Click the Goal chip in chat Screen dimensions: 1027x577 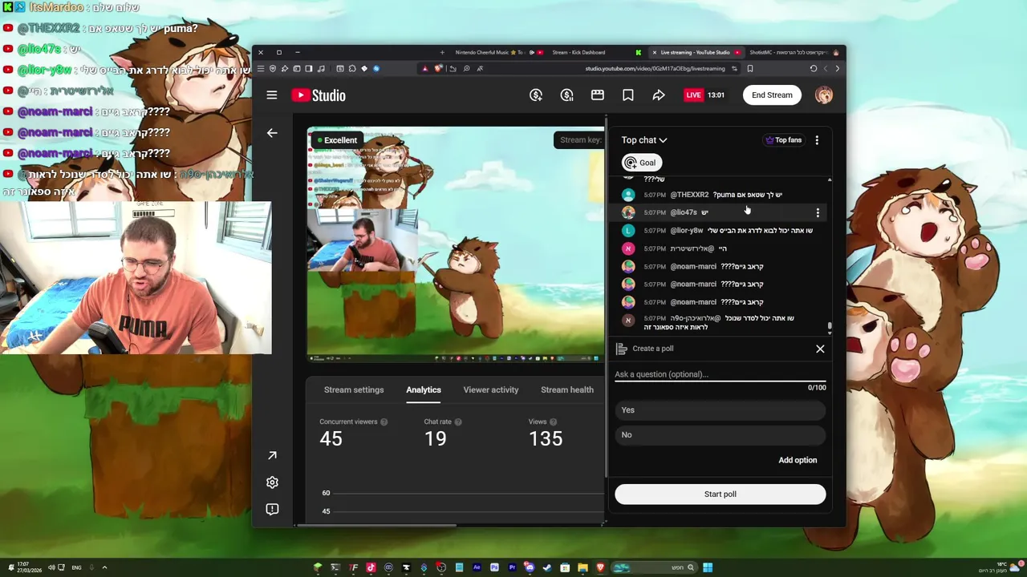tap(642, 163)
